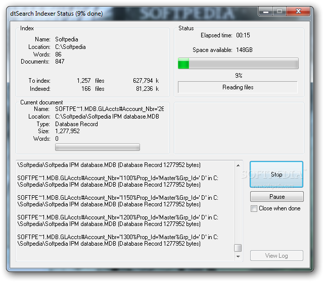Screen dimensions: 324x282
Task: Enable Close when done checkbox
Action: tap(254, 208)
